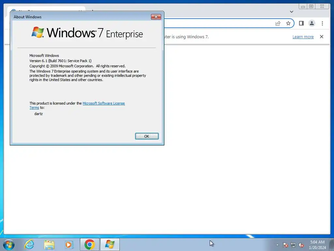The height and width of the screenshot is (251, 334).
Task: Open the Microsoft Software License link
Action: pyautogui.click(x=103, y=103)
